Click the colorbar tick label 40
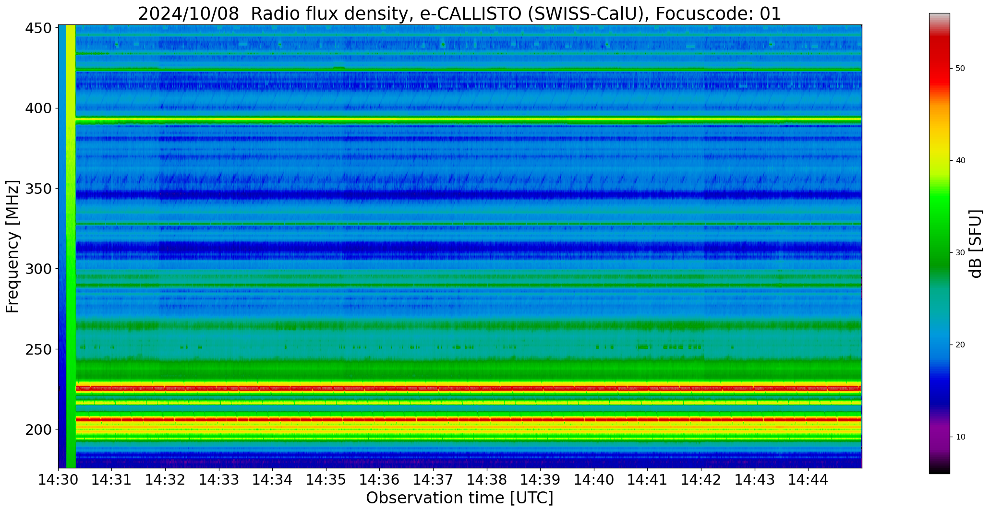Image resolution: width=990 pixels, height=512 pixels. tap(960, 161)
